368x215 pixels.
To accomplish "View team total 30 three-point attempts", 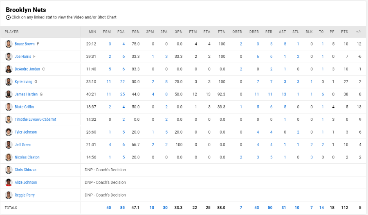I will pos(165,208).
